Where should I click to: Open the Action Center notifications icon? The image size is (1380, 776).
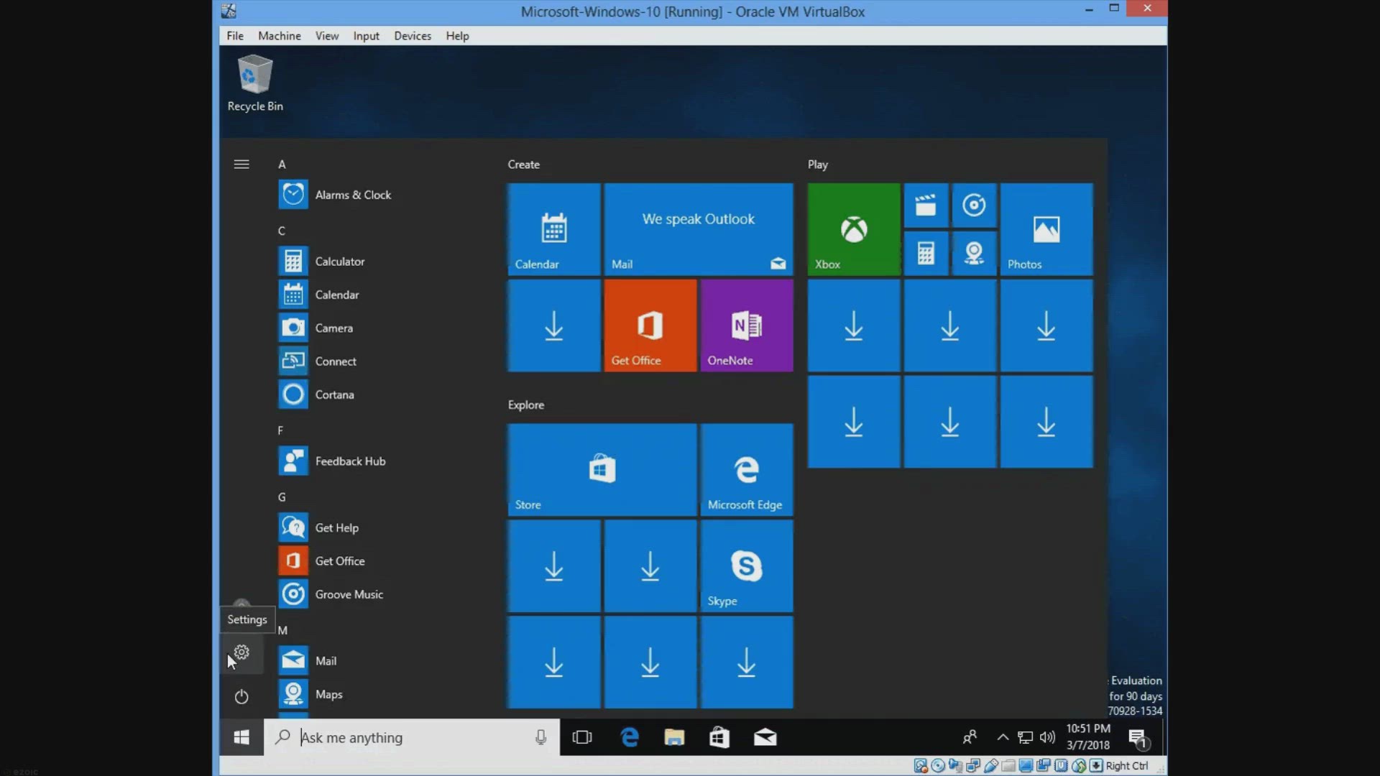1138,738
